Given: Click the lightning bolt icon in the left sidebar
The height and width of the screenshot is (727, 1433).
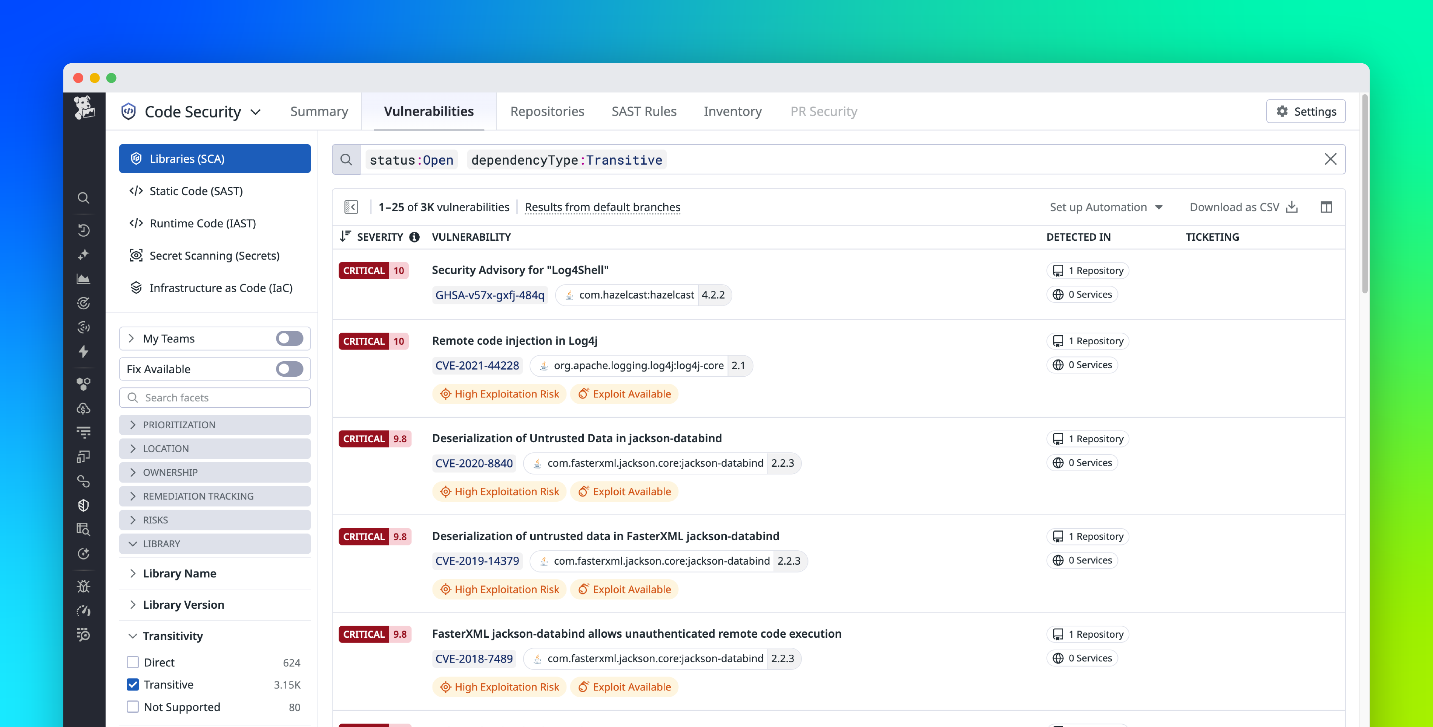Looking at the screenshot, I should point(84,352).
